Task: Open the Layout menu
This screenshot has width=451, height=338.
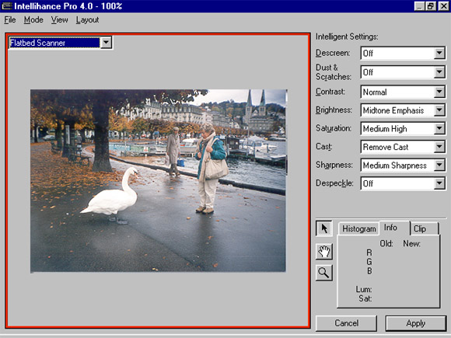Action: pyautogui.click(x=87, y=20)
